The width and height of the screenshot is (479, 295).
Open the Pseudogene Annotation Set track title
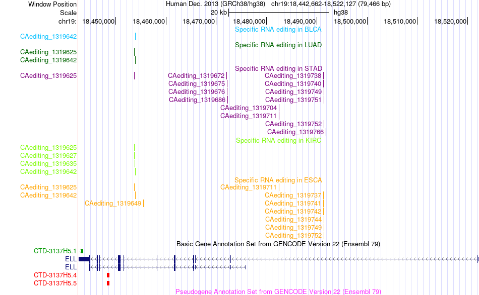click(278, 291)
